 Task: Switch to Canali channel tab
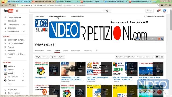[65, 50]
